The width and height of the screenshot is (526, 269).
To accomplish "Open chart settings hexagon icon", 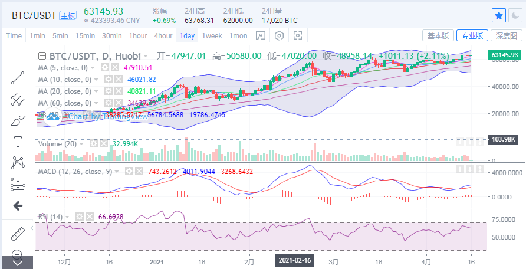I will (x=279, y=36).
